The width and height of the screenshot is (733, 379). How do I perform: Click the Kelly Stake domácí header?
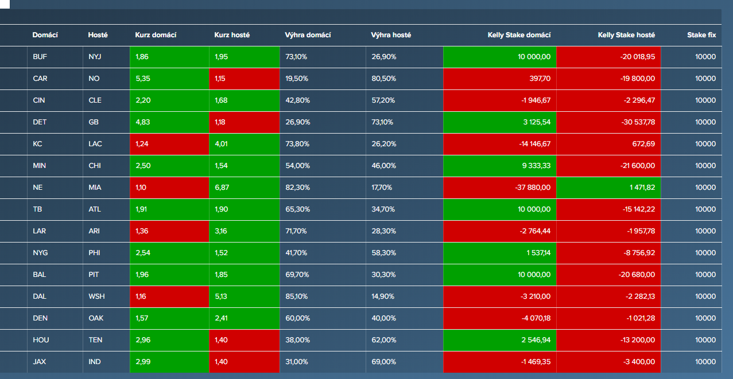[x=519, y=35]
